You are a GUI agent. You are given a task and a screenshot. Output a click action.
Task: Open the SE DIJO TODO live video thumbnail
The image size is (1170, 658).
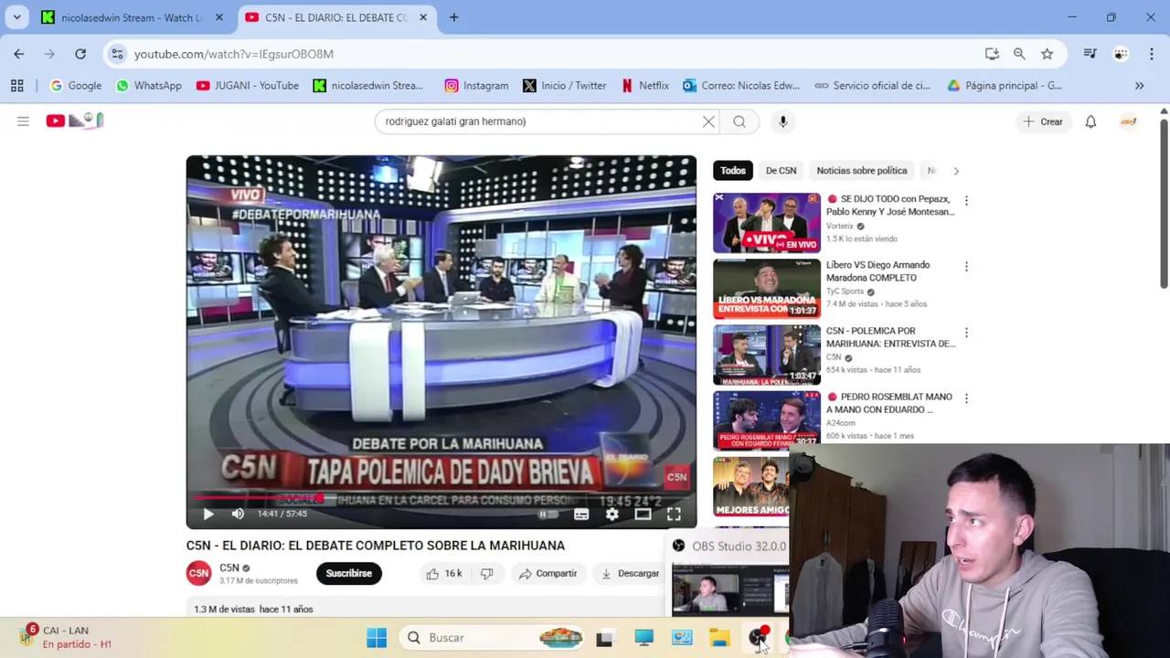[x=767, y=223]
